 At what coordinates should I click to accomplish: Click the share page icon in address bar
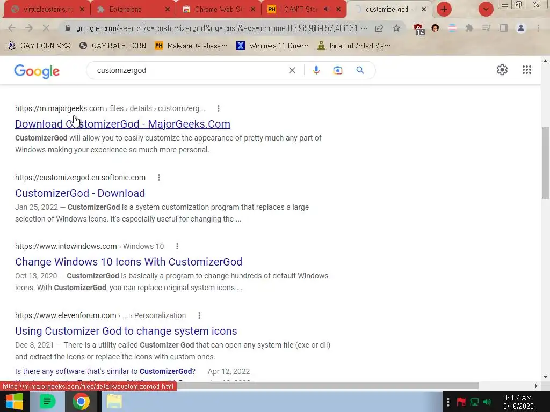(379, 28)
